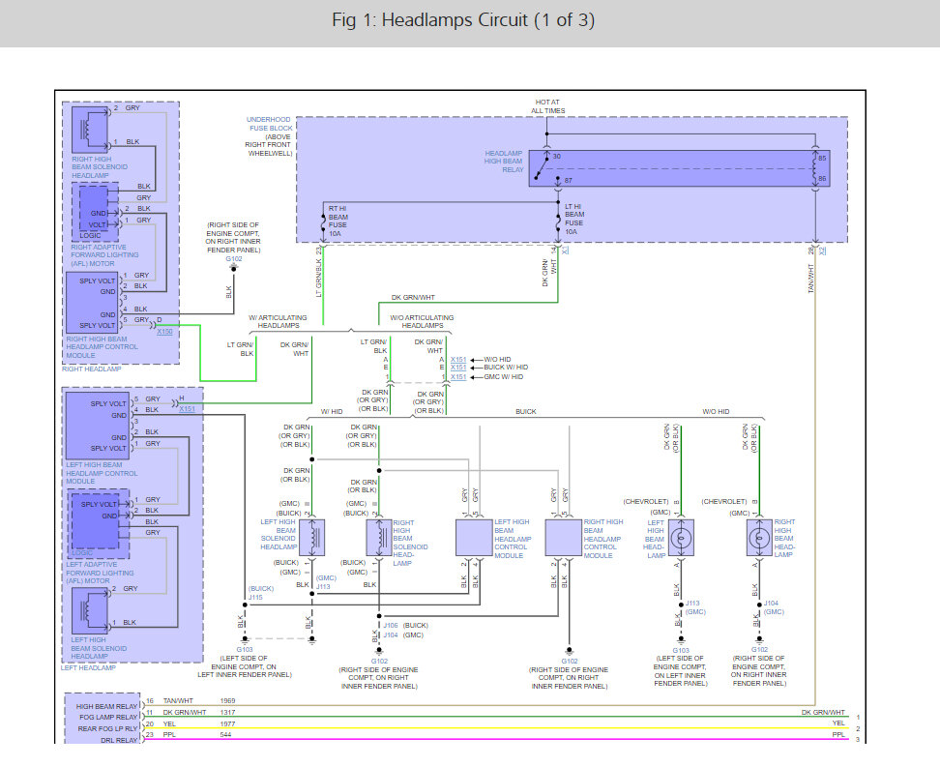Open the X151 link beside left headlamp module
Image resolution: width=940 pixels, height=767 pixels.
[x=187, y=409]
